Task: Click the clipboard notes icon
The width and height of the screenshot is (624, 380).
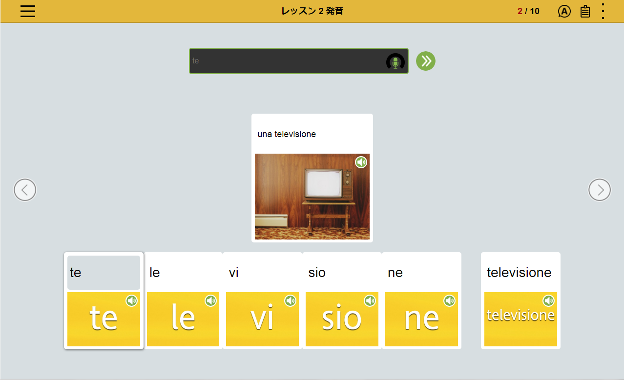Action: click(x=585, y=11)
